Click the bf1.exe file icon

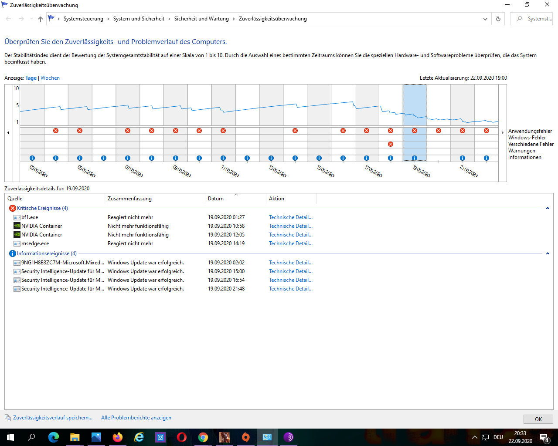coord(17,217)
